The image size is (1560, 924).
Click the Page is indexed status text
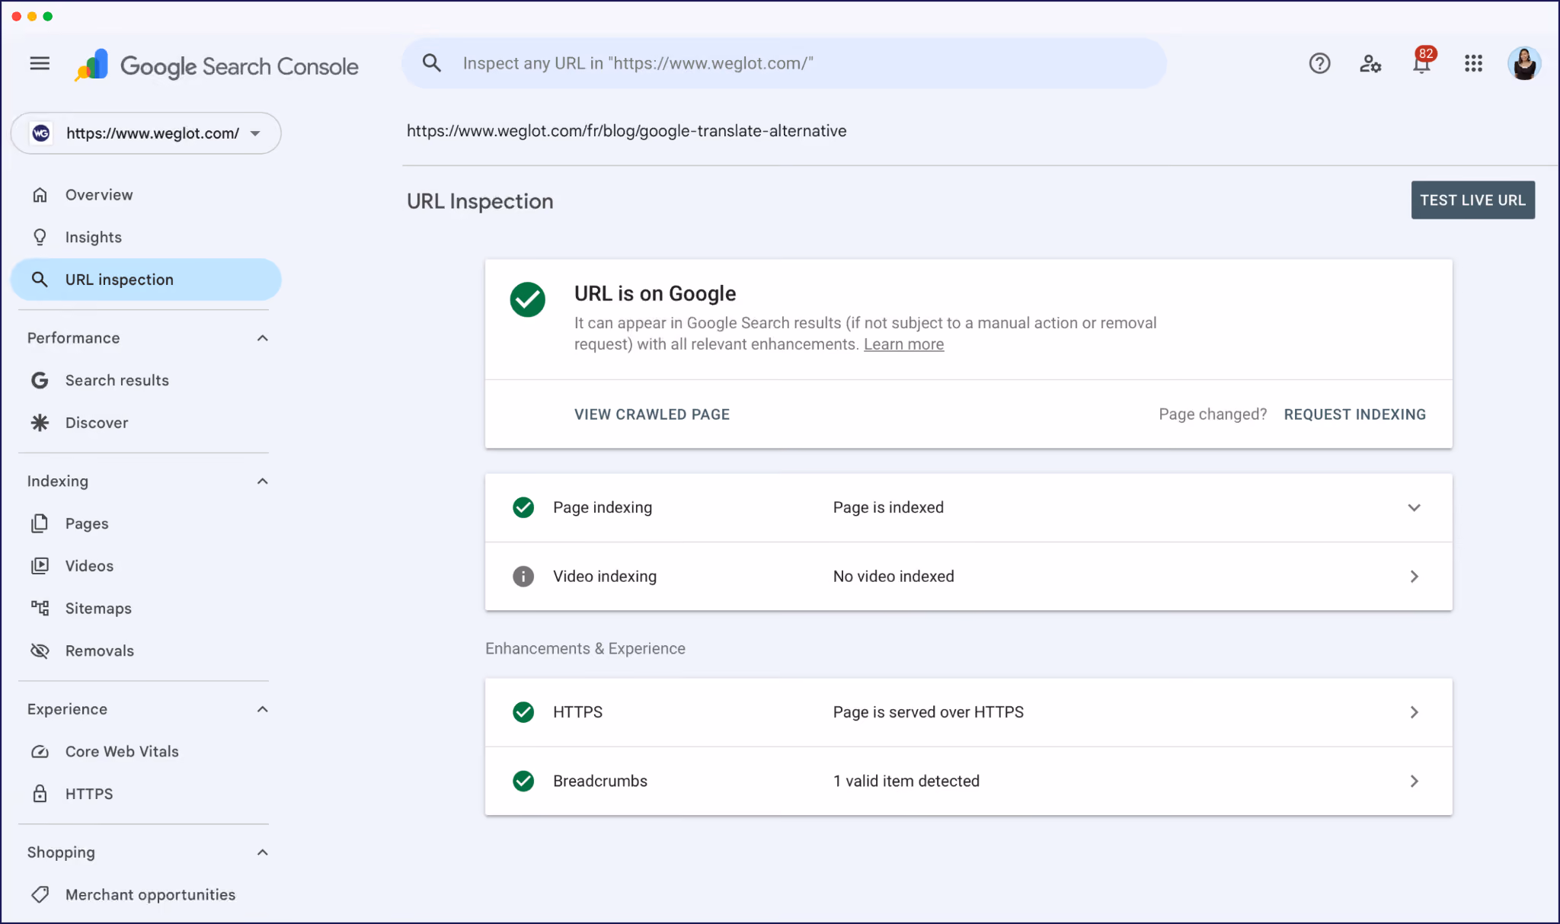888,507
